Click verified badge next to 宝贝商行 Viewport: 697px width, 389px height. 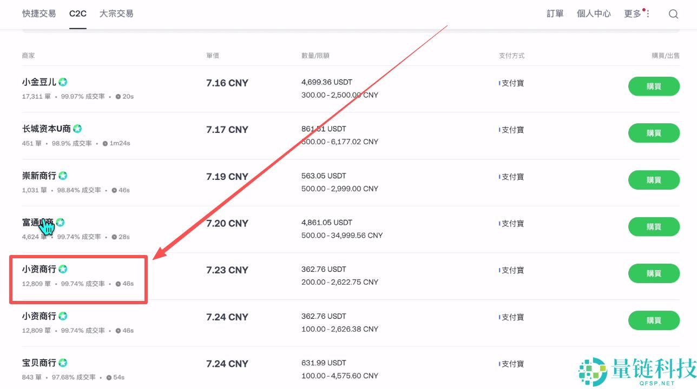coord(63,363)
